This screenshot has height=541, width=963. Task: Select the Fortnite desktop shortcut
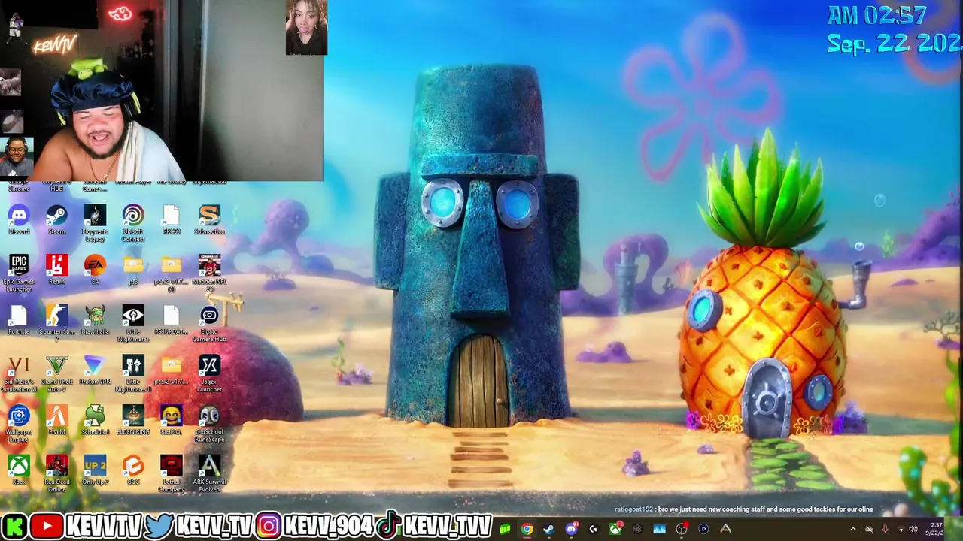(x=19, y=319)
